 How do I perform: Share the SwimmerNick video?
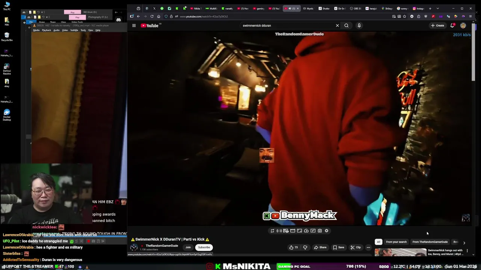tap(320, 247)
